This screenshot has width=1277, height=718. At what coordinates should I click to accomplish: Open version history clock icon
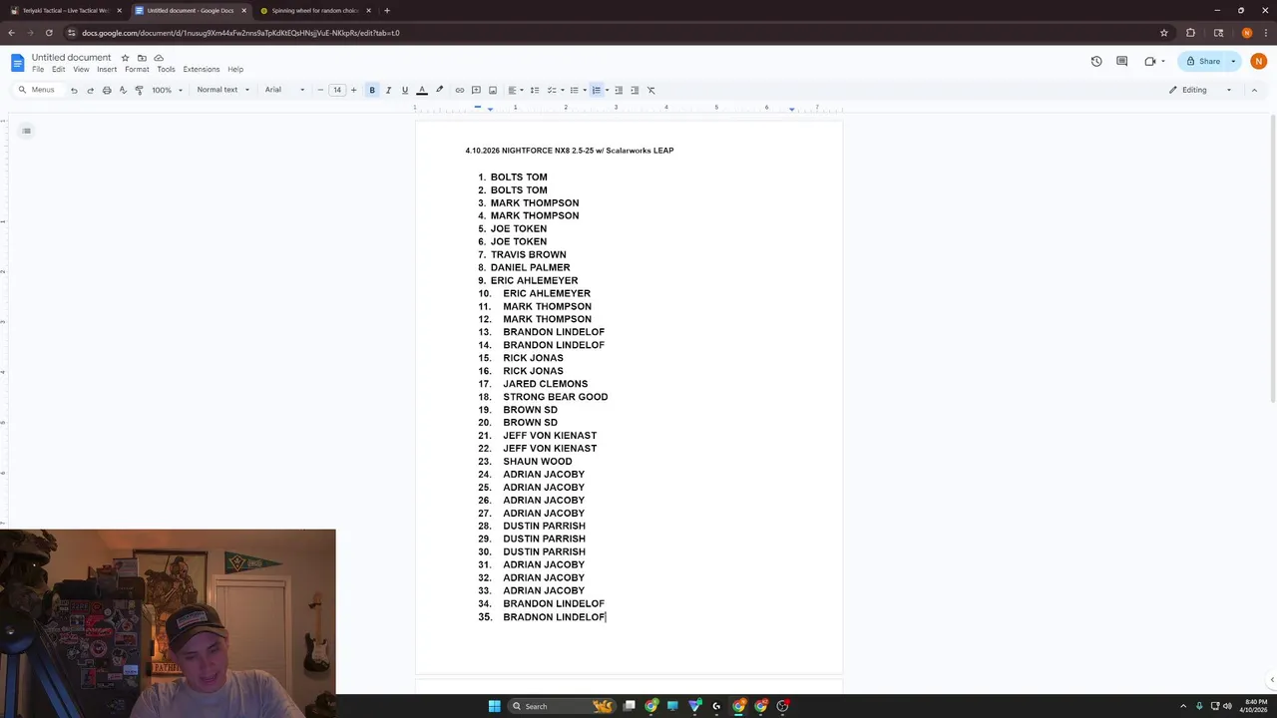click(x=1096, y=61)
